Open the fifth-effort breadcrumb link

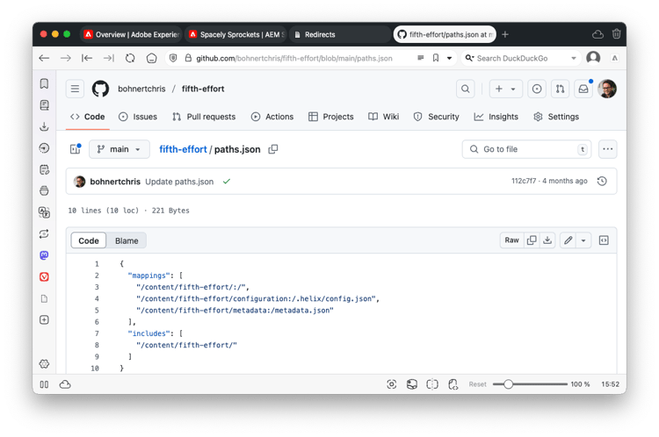tap(182, 149)
